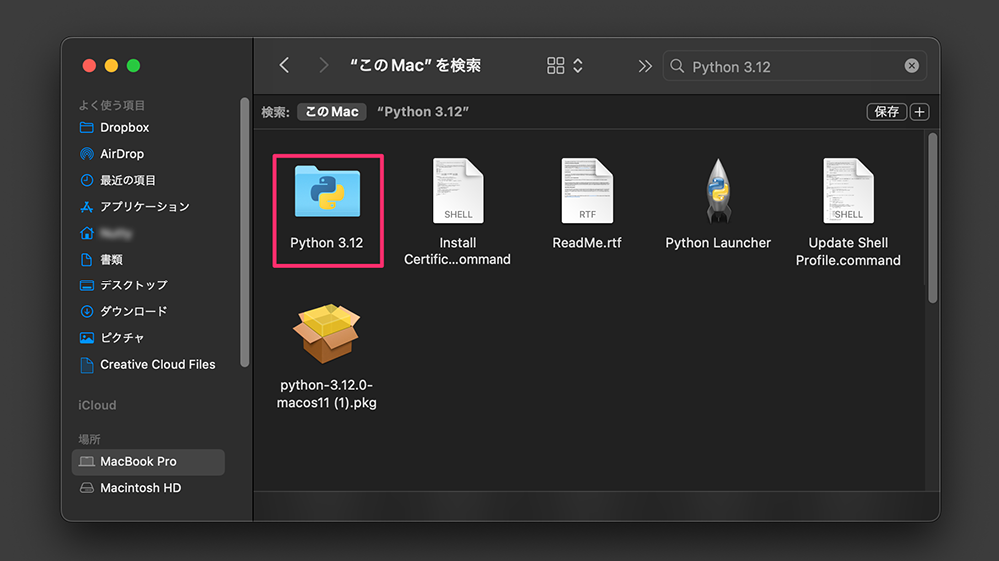Click the Python 3.12 folder name label
The width and height of the screenshot is (999, 561).
[327, 243]
